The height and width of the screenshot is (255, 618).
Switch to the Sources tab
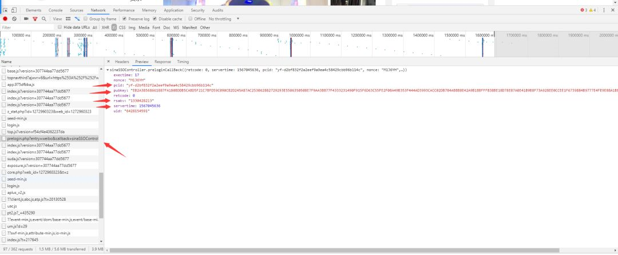coord(77,10)
